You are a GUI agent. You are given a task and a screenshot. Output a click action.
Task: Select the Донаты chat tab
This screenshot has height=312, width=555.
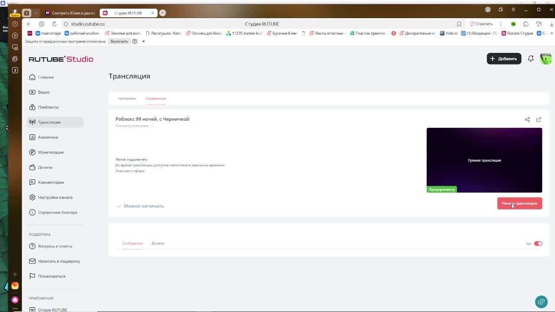(x=158, y=243)
